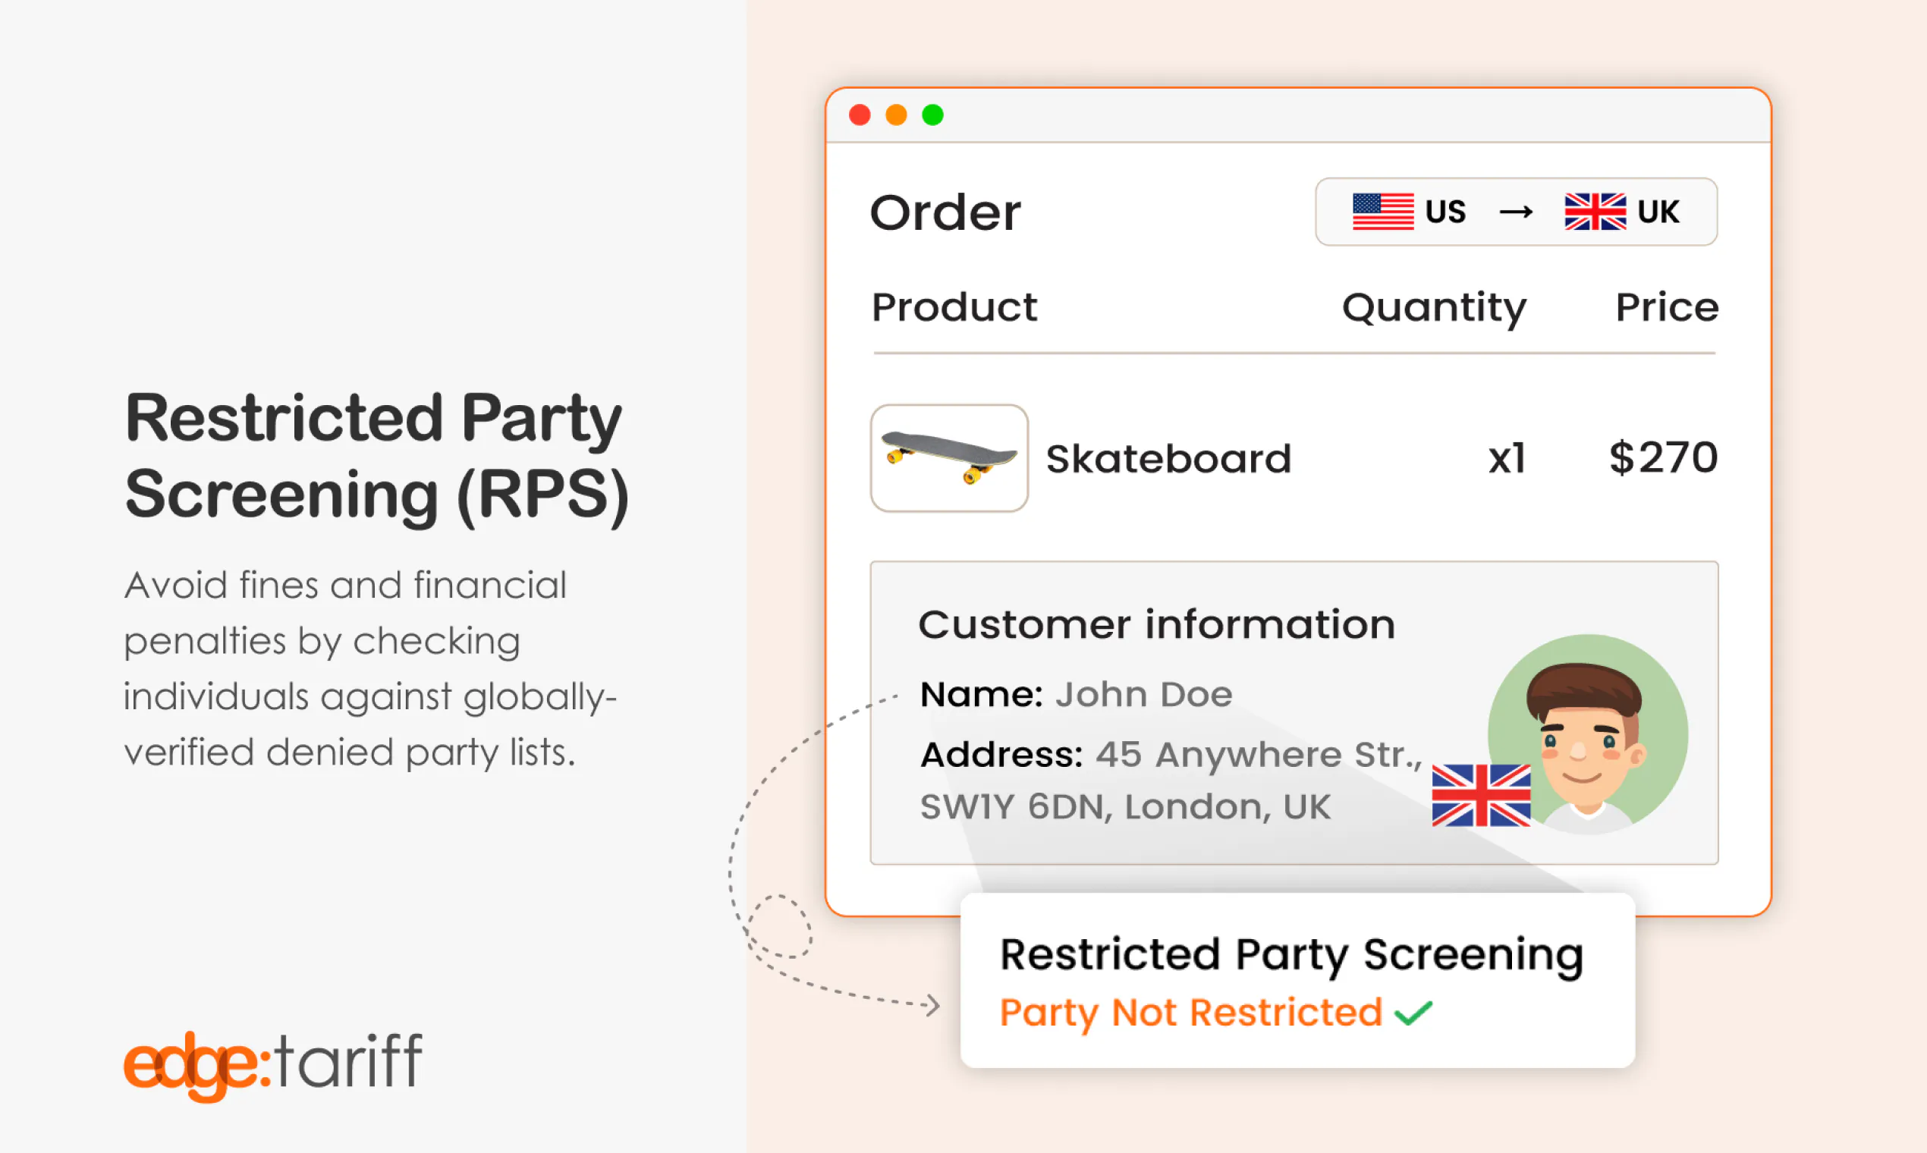
Task: Click the customer avatar picture
Action: pyautogui.click(x=1587, y=734)
